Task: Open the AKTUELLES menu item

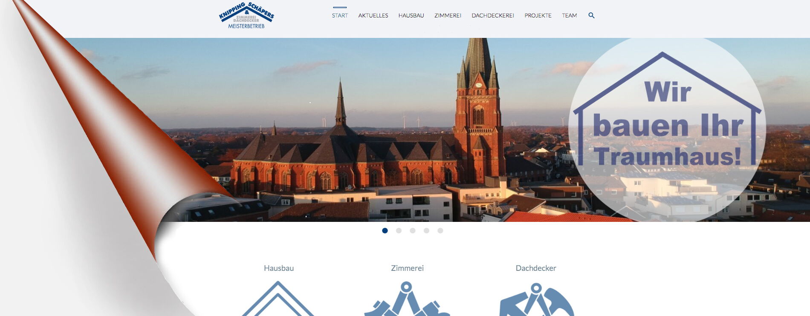Action: pos(373,16)
